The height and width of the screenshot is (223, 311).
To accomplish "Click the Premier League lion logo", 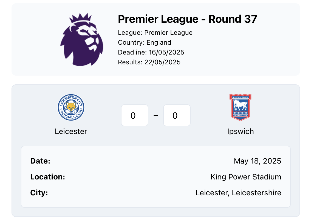I will 82,39.
